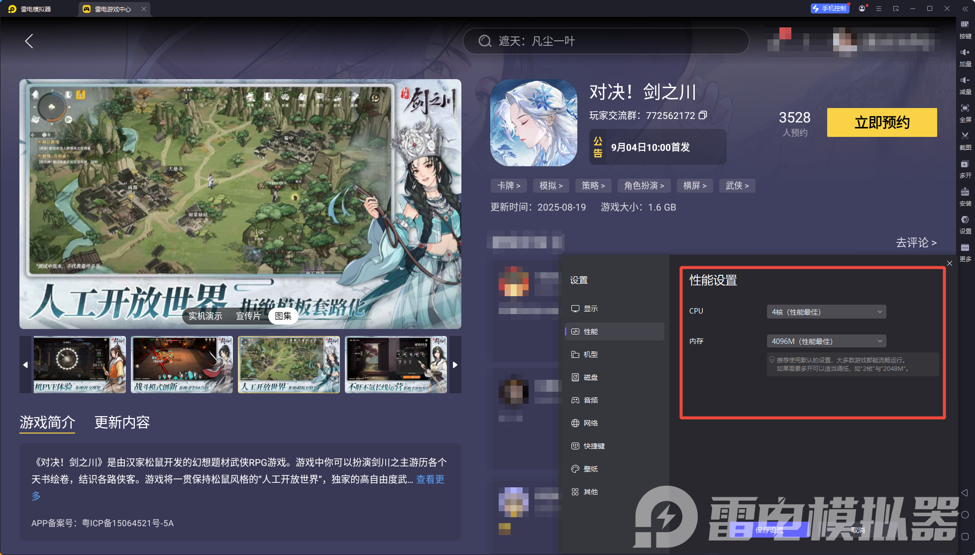Image resolution: width=975 pixels, height=555 pixels.
Task: Click the 立即预约 reserve button
Action: (881, 122)
